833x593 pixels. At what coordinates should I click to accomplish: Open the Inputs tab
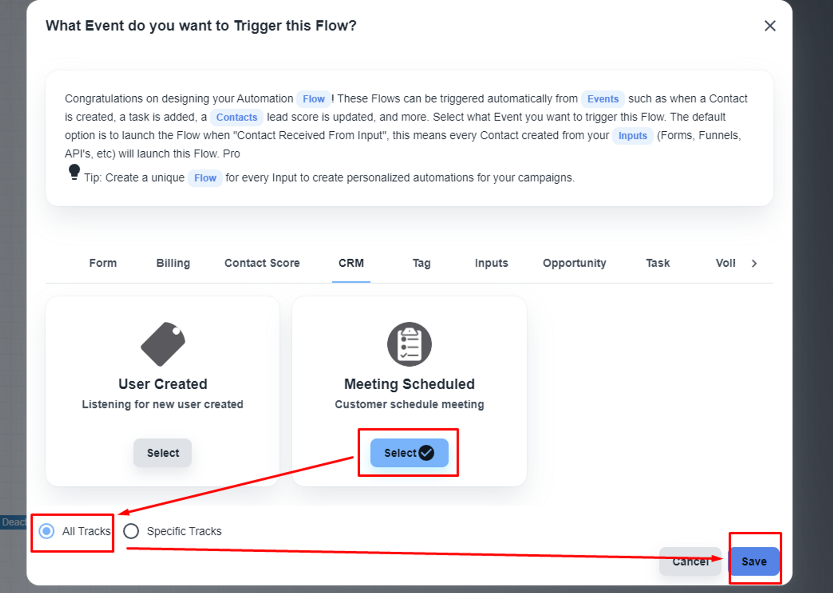[491, 263]
